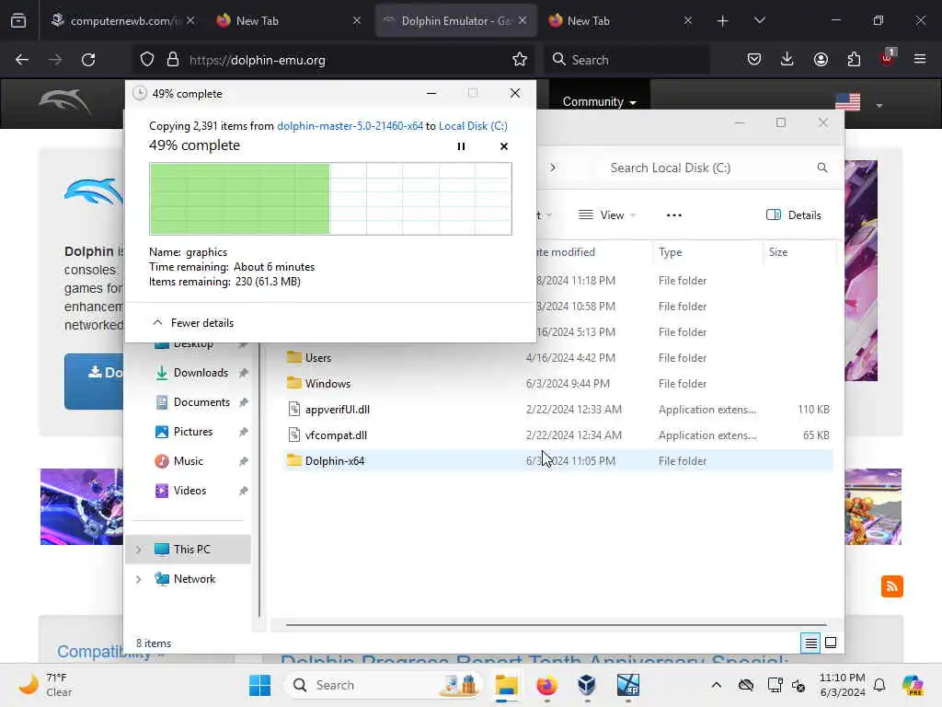Open Downloads in the Explorer sidebar
This screenshot has height=707, width=942.
tap(201, 373)
